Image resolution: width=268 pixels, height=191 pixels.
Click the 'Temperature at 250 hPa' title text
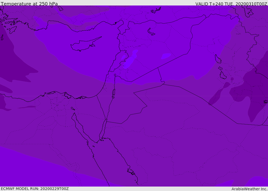[29, 4]
